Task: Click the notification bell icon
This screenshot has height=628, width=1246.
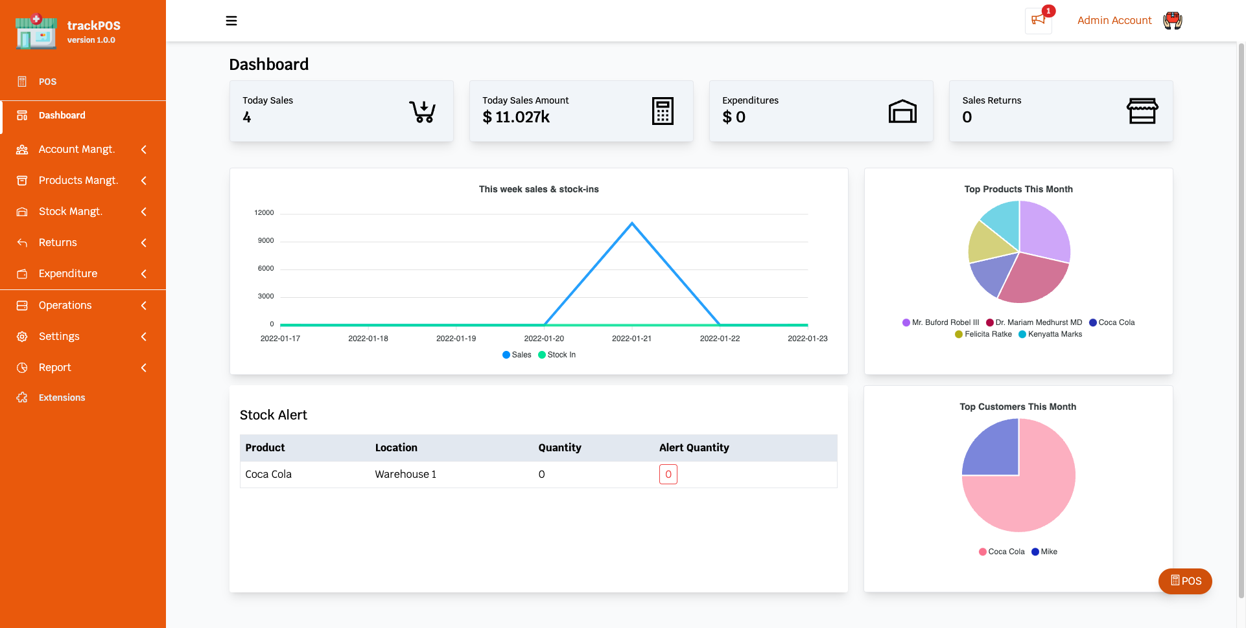Action: tap(1037, 20)
